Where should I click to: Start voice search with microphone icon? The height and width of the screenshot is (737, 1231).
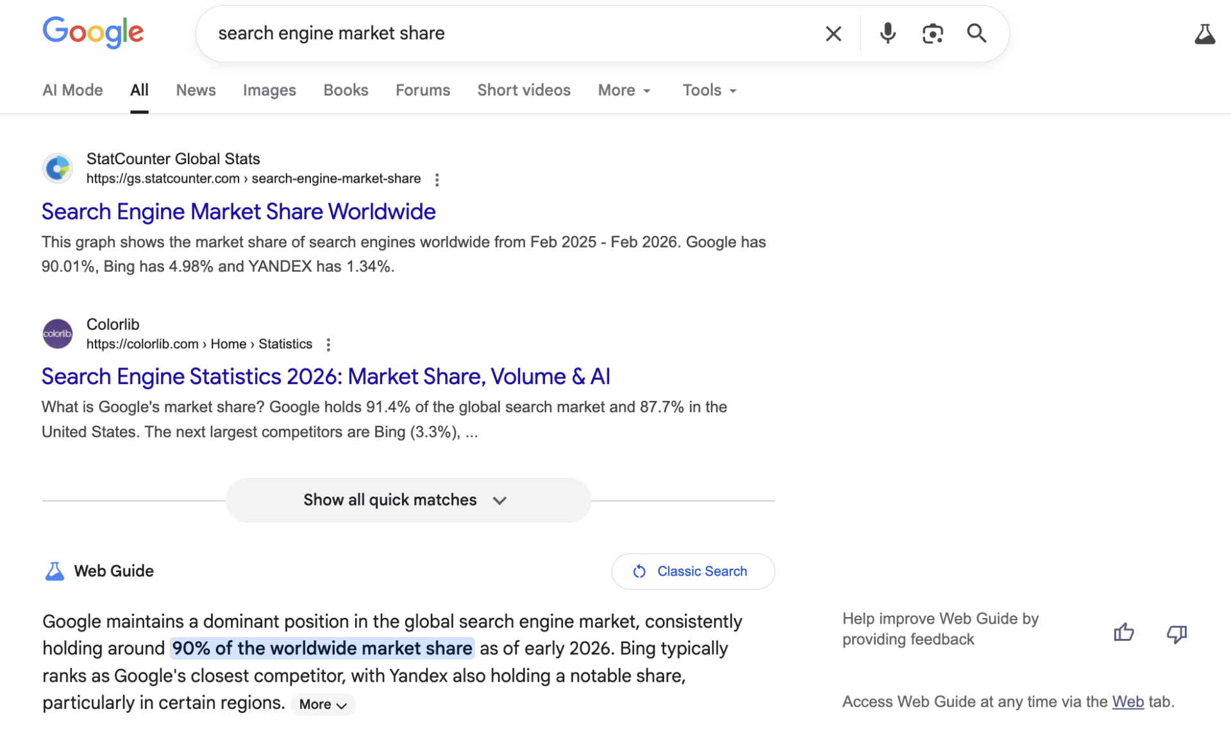(887, 33)
